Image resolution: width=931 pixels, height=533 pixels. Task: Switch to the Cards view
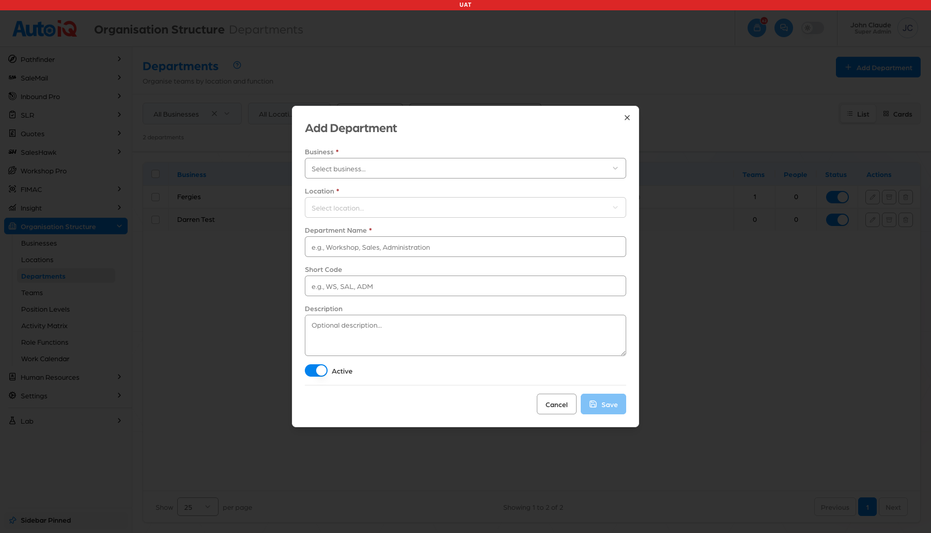coord(897,114)
